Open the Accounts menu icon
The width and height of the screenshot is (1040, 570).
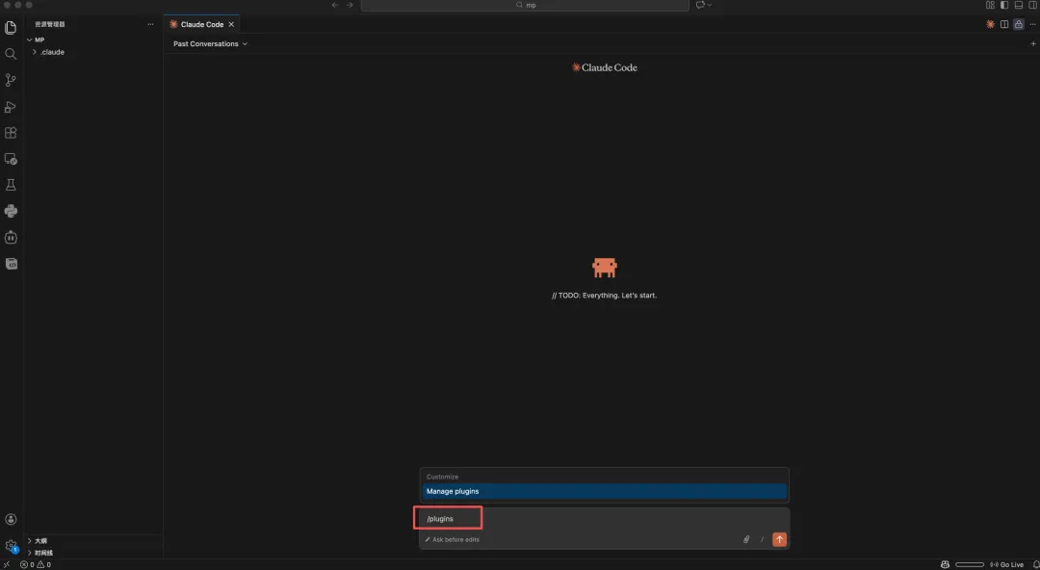coord(11,520)
